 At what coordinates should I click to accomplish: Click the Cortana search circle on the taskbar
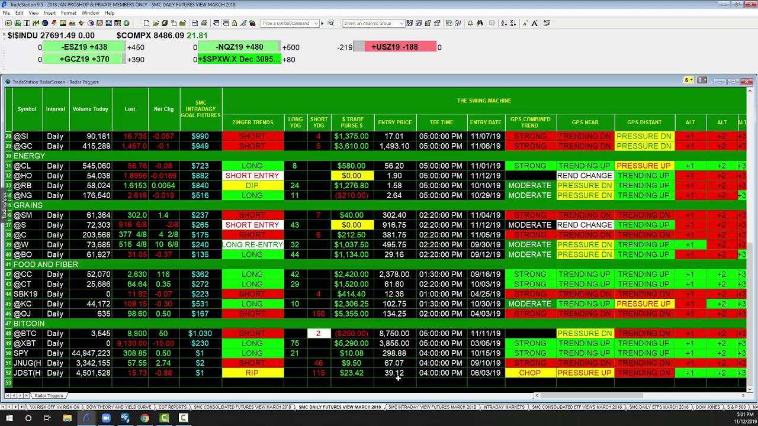click(28, 418)
